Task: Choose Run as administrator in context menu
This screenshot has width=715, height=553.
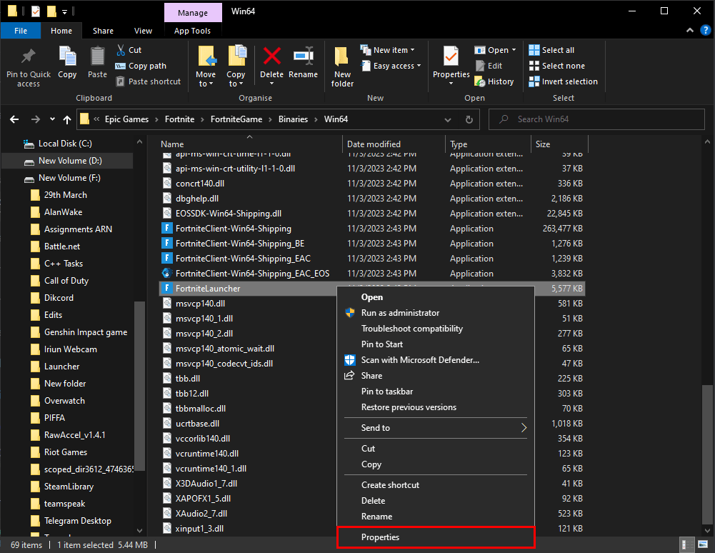Action: click(435, 312)
